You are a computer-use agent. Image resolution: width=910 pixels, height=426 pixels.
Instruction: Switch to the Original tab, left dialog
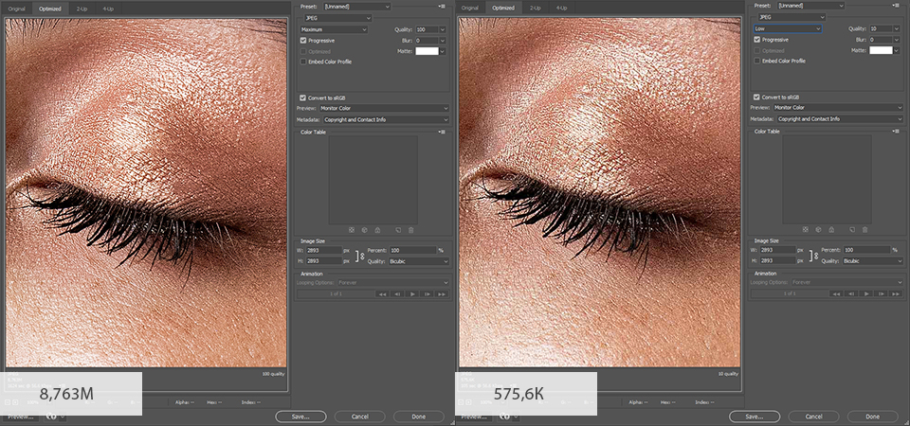pos(17,9)
